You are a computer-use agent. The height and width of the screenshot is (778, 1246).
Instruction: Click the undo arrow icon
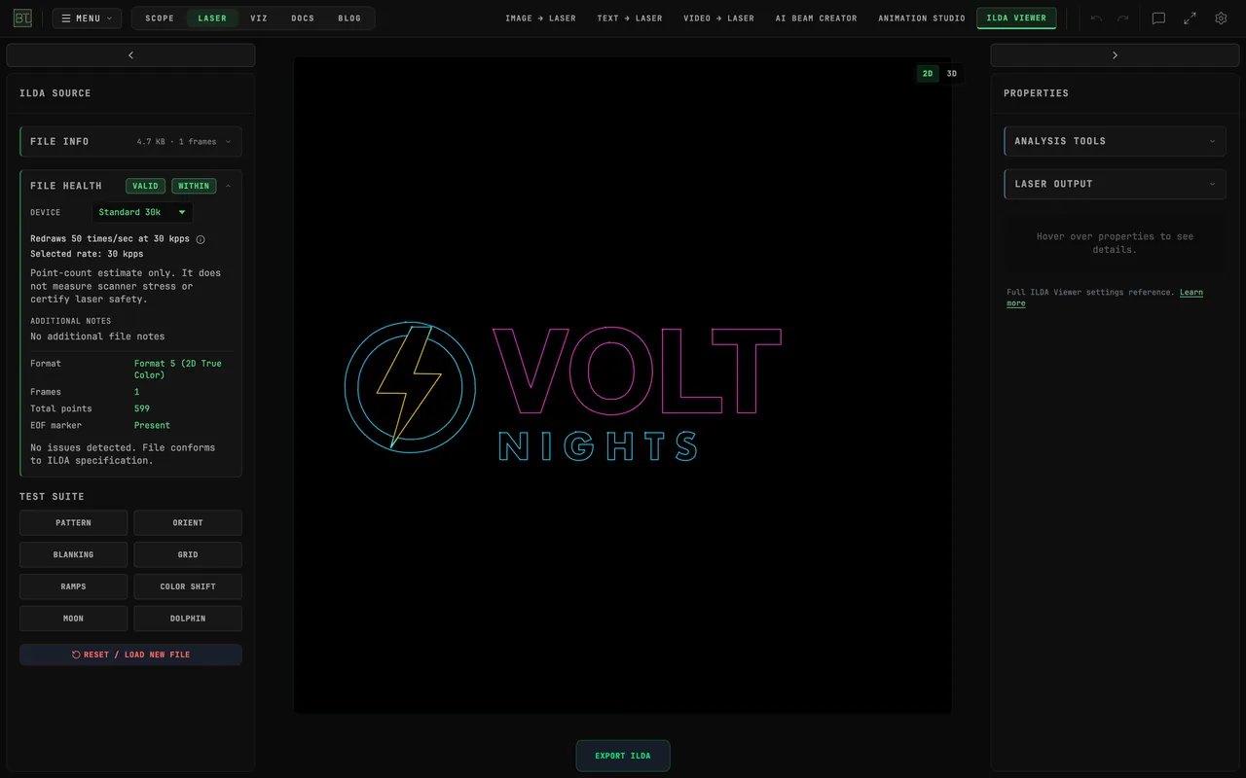tap(1096, 18)
